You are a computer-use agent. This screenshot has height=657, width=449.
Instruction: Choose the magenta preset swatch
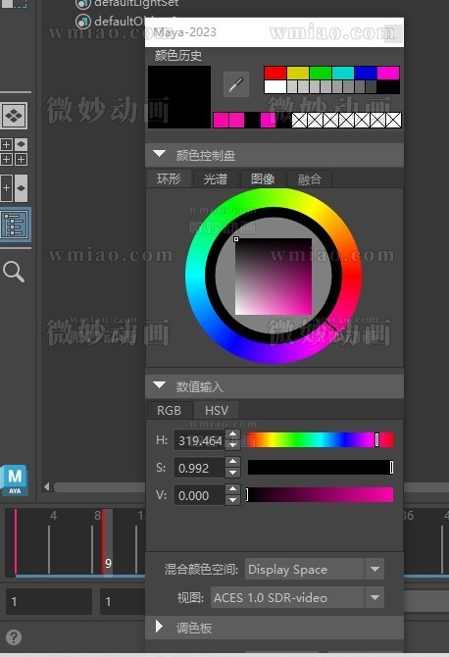(388, 73)
